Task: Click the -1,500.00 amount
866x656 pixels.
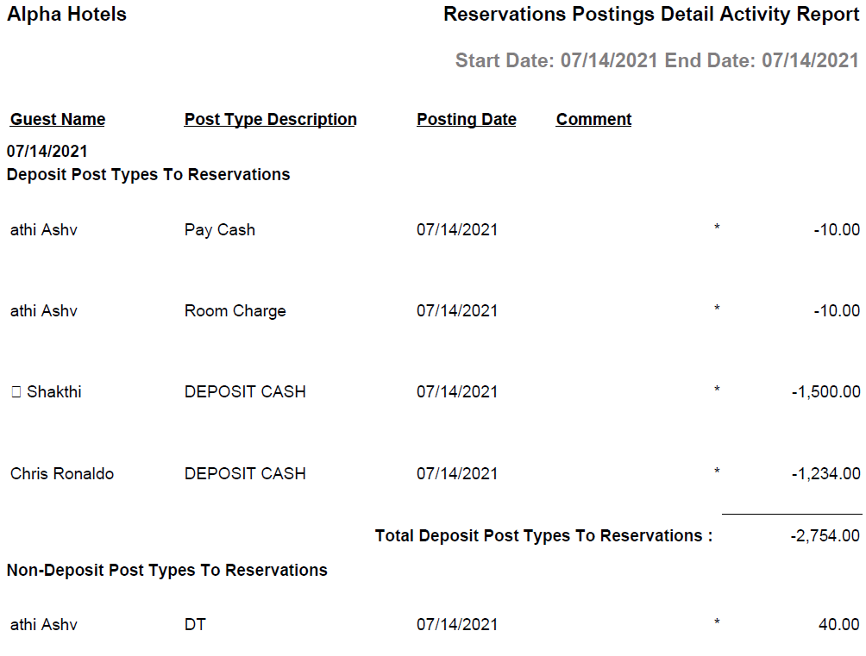Action: [825, 392]
